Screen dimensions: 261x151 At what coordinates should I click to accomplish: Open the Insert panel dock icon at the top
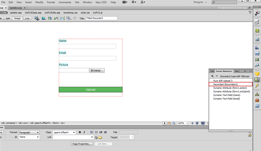(257, 13)
